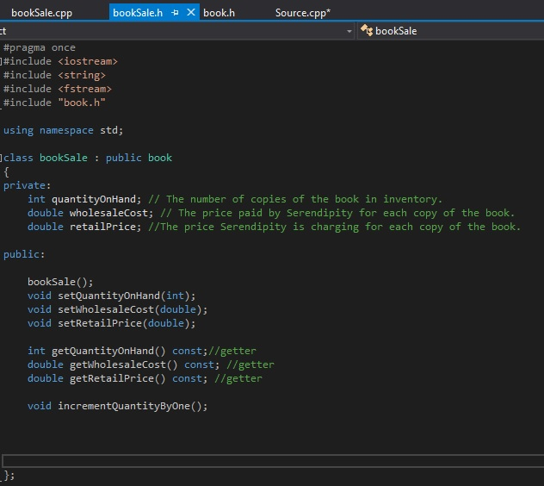Screen dimensions: 544x486
Task: Select the active bookSale.h tab
Action: (138, 13)
